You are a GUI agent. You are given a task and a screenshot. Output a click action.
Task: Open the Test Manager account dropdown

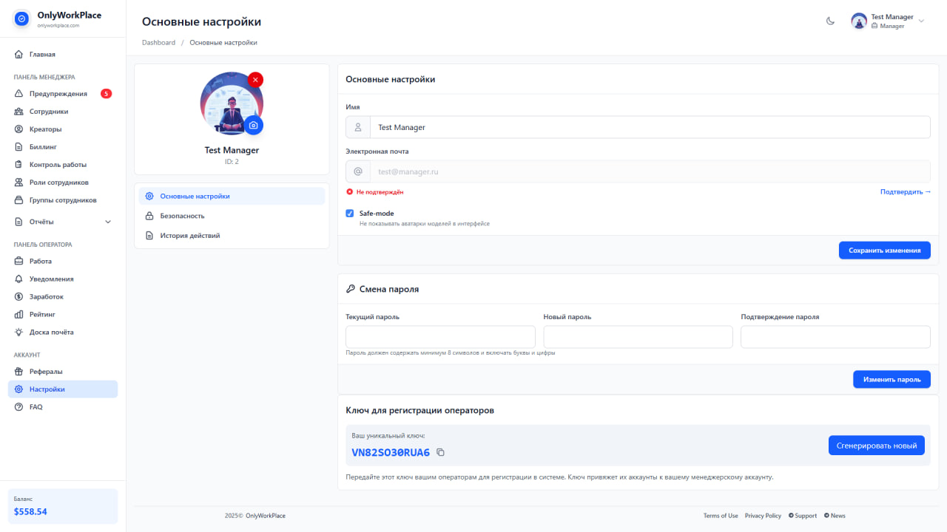(888, 21)
